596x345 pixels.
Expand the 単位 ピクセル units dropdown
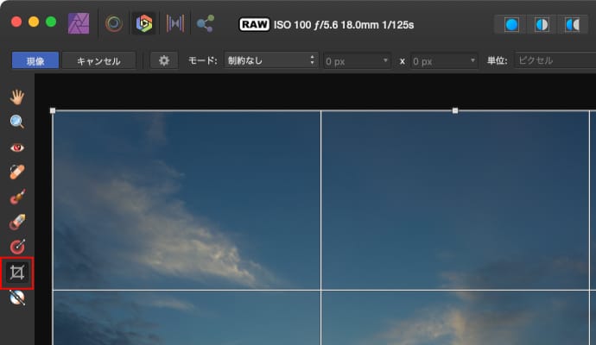click(555, 60)
